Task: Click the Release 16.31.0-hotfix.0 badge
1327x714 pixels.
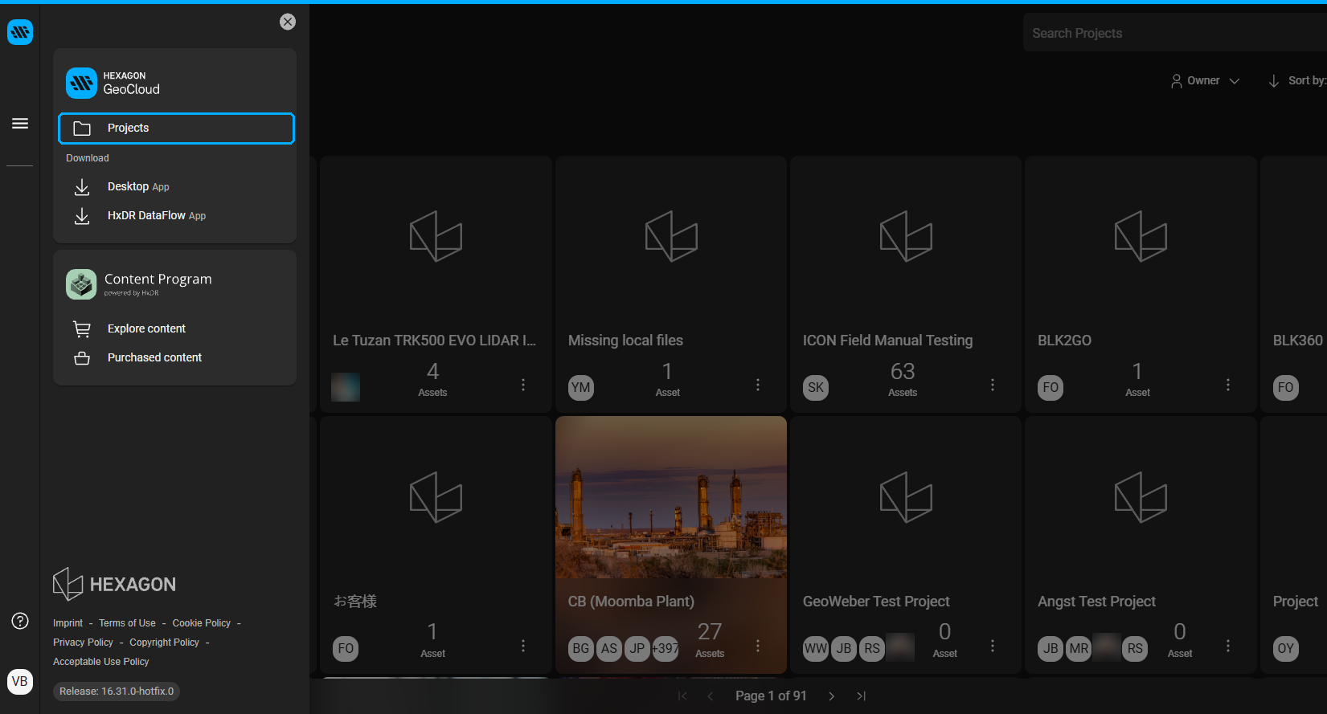Action: 117,692
